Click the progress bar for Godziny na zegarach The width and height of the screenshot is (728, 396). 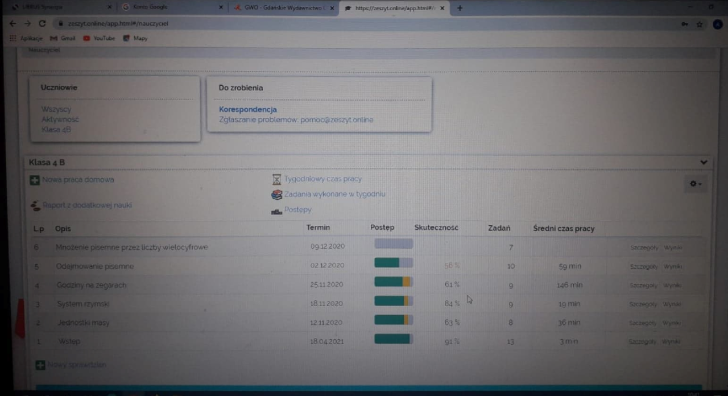coord(394,282)
